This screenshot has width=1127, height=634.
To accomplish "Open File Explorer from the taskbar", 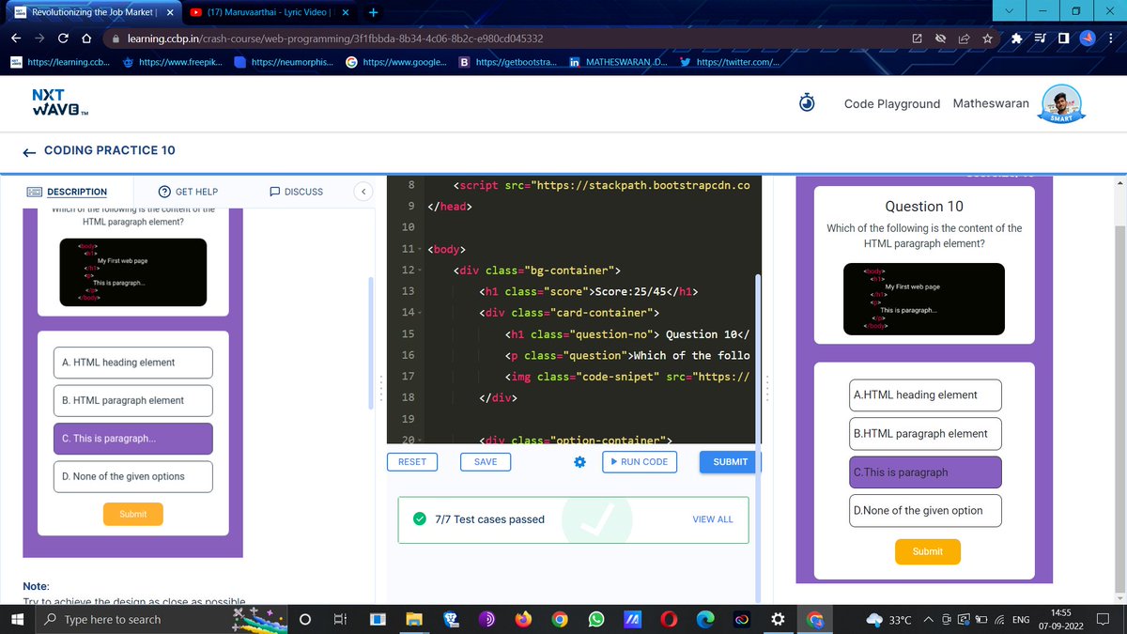I will 414,620.
